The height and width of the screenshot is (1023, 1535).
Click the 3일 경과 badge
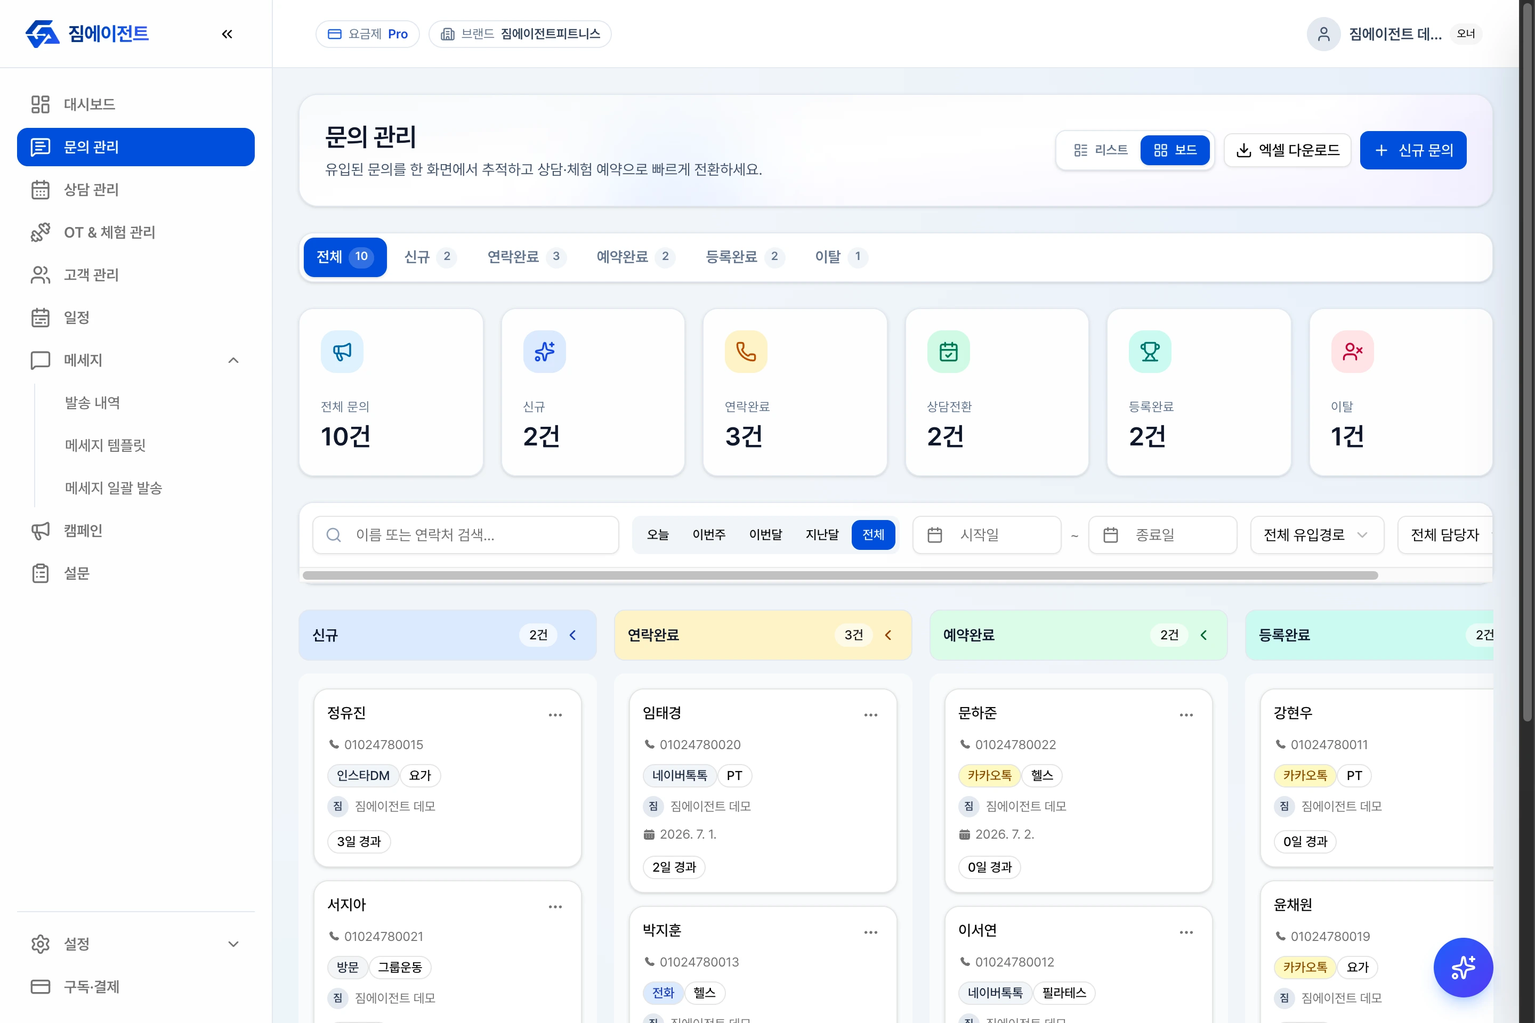pos(359,842)
